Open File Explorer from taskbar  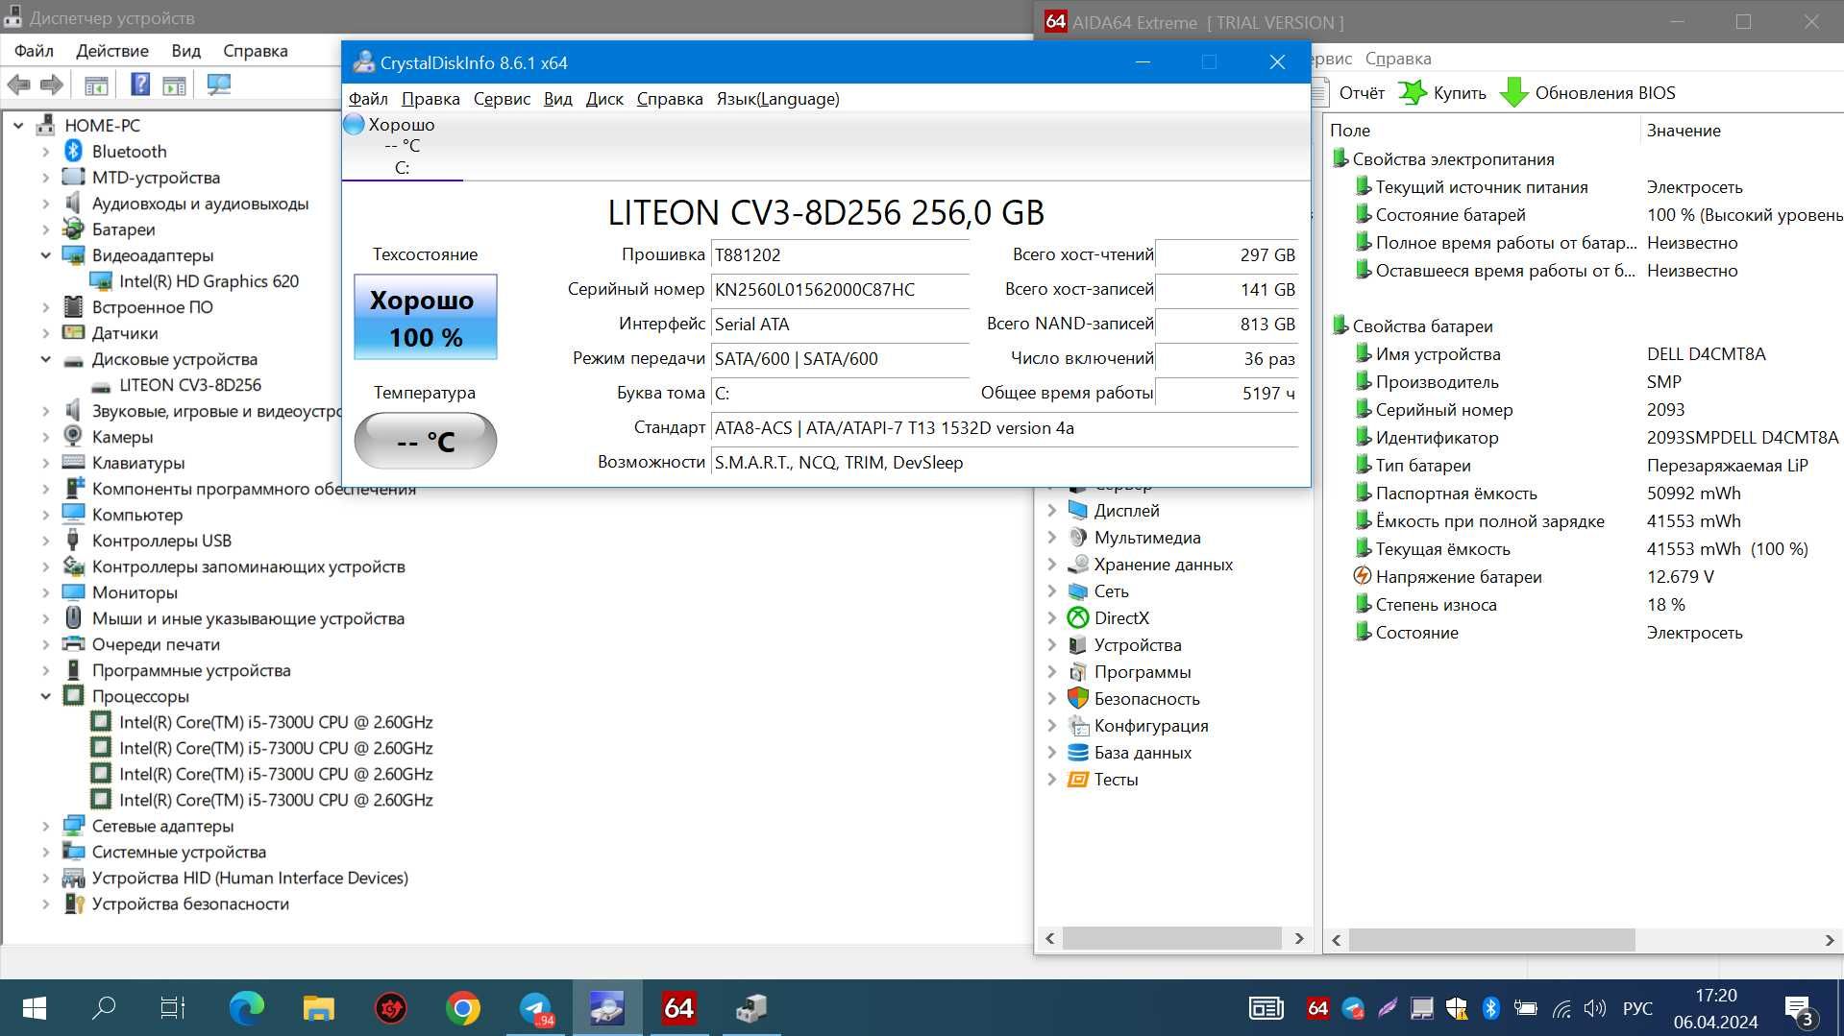(x=318, y=1007)
